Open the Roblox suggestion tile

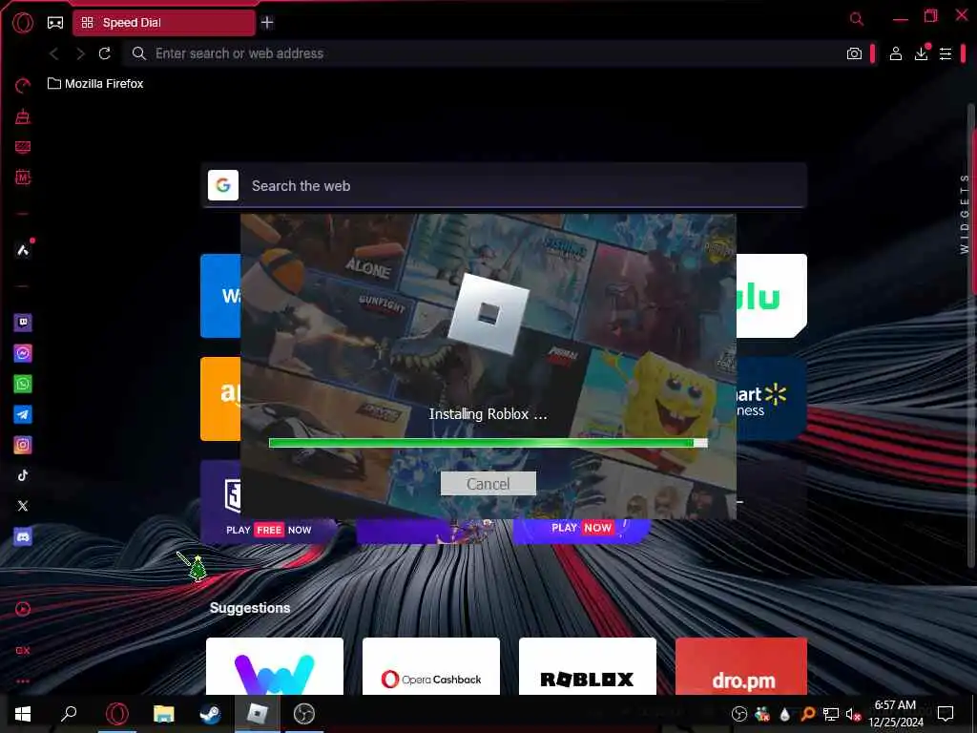pyautogui.click(x=587, y=665)
